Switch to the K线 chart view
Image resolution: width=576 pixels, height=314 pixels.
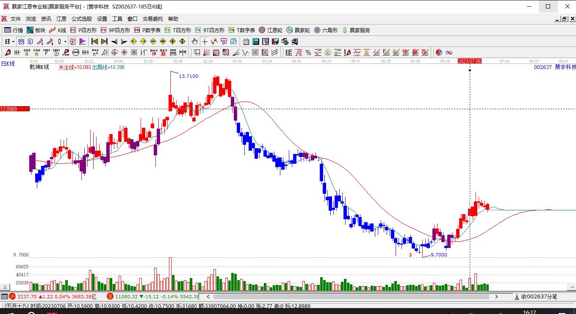click(58, 30)
